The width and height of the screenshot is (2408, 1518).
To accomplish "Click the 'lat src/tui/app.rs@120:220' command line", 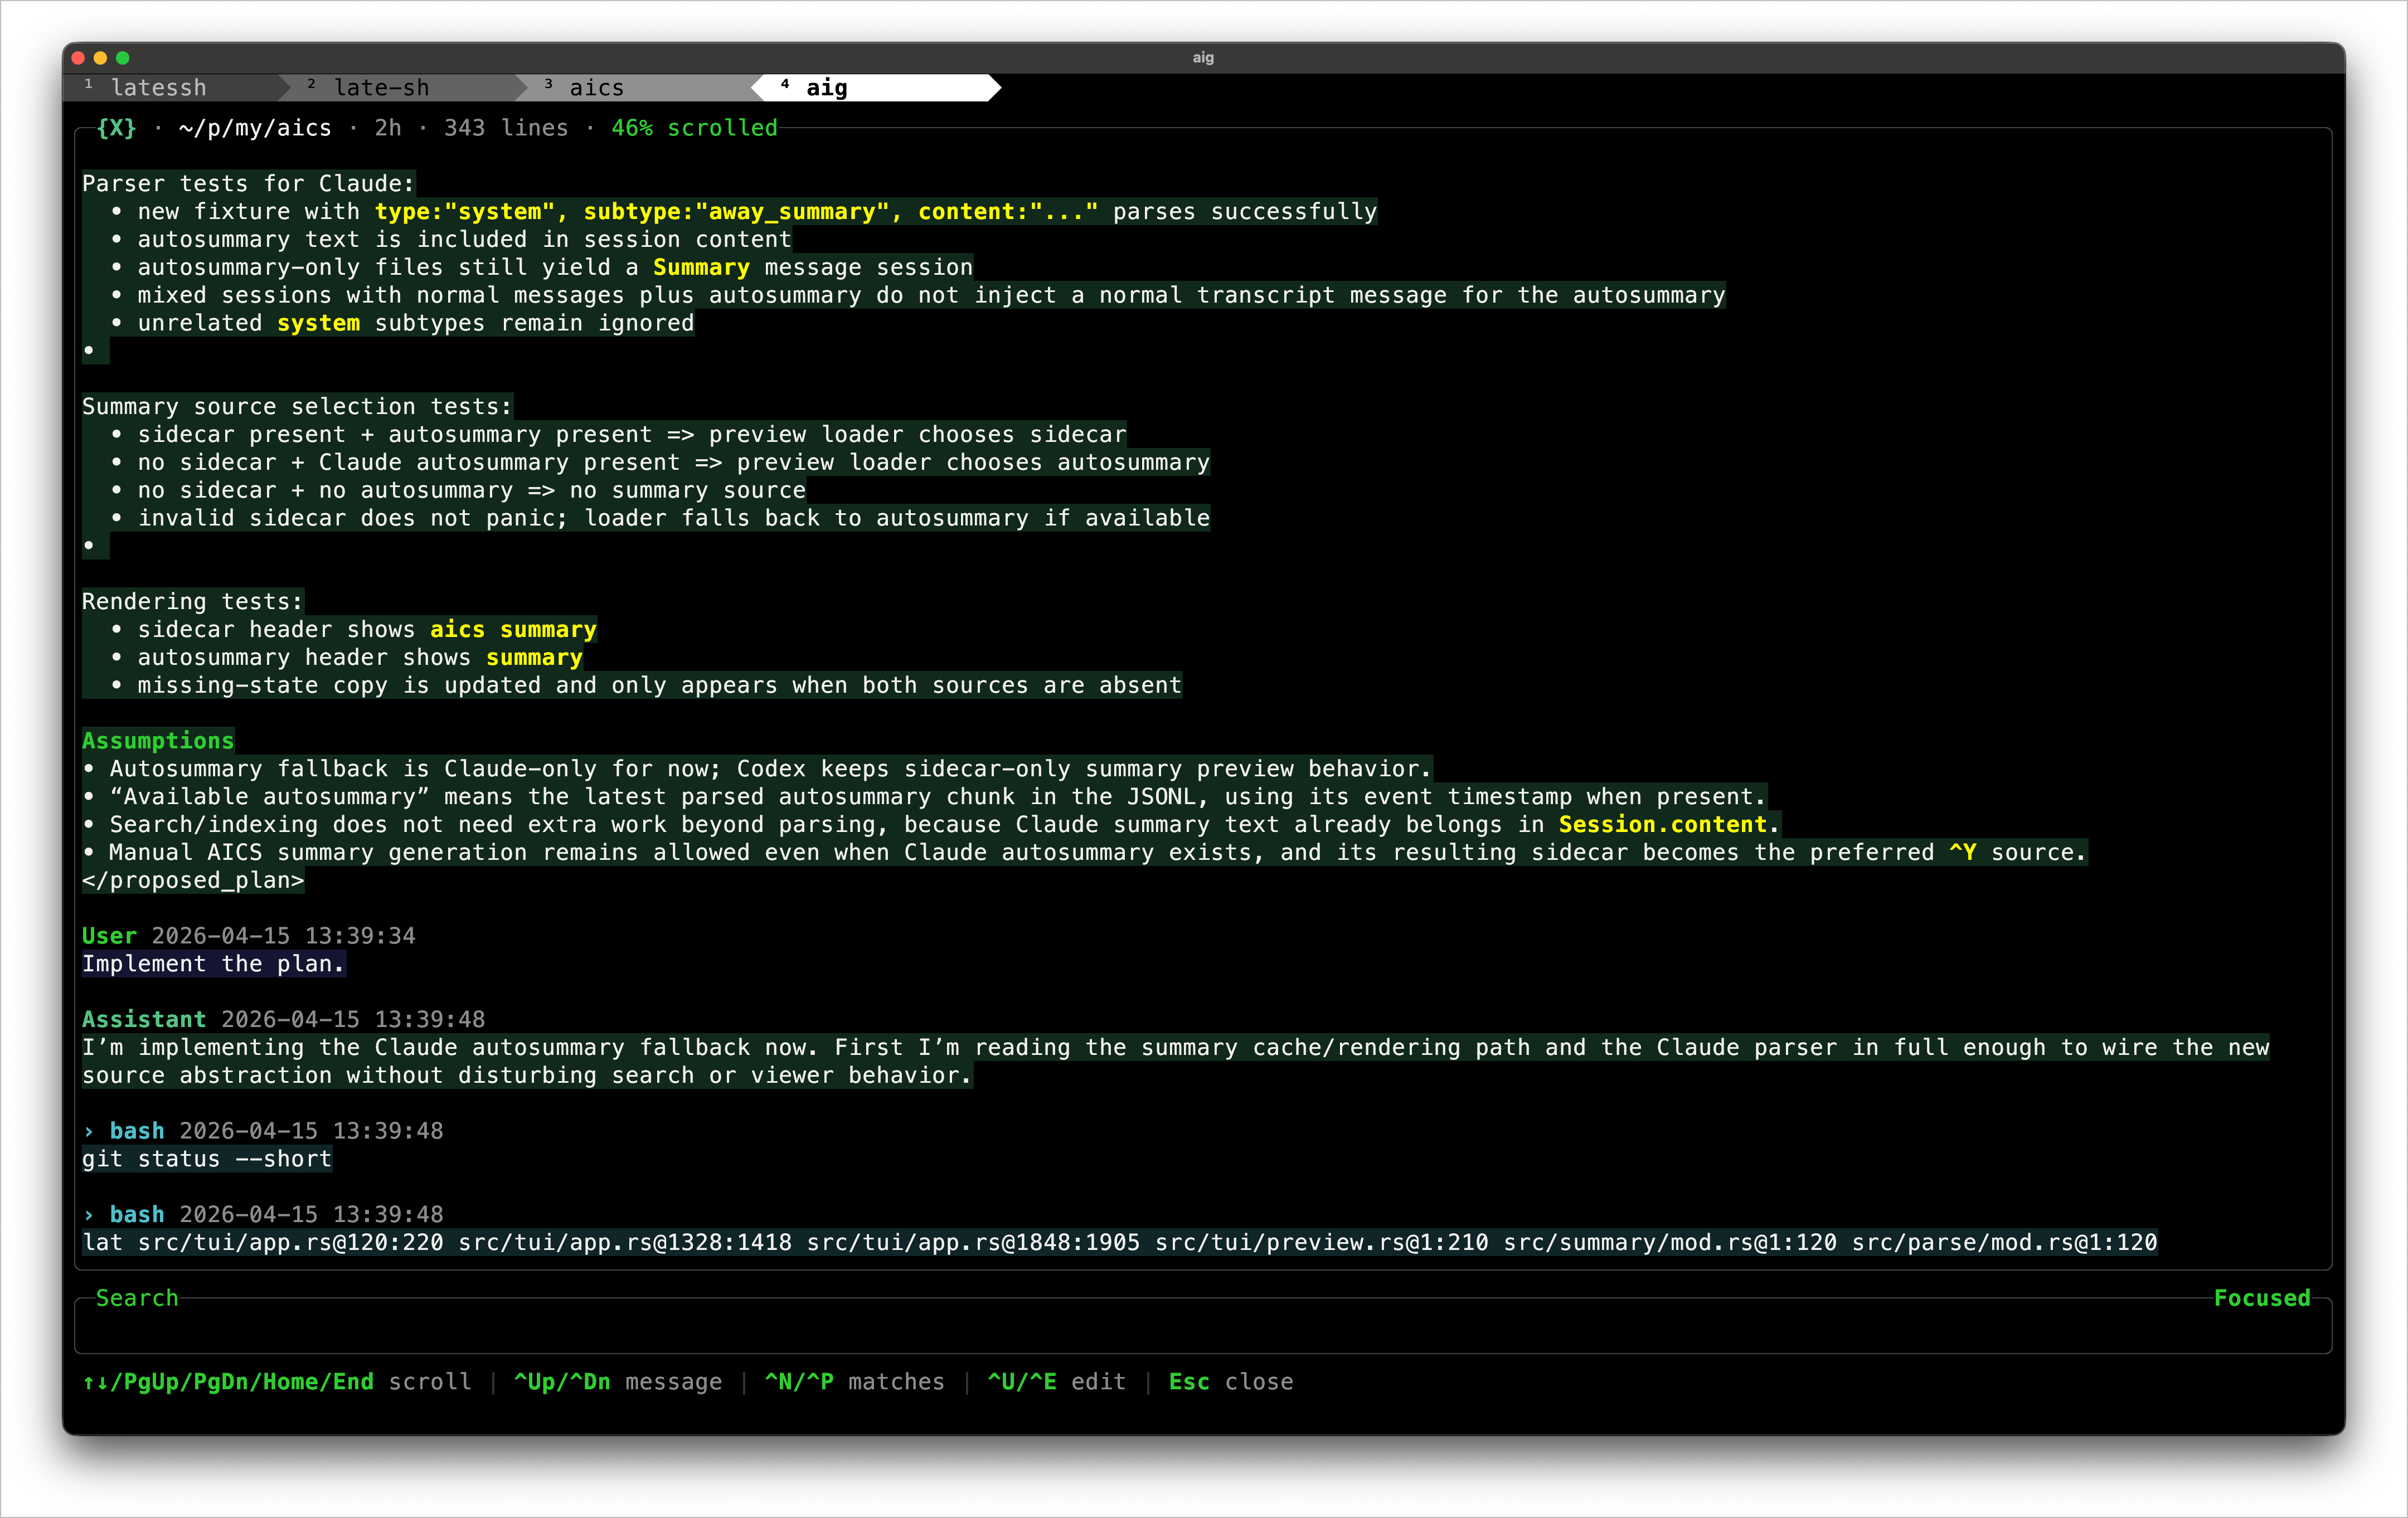I will (x=1120, y=1243).
